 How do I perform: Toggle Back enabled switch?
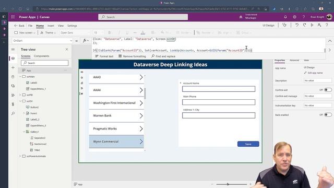pos(328,115)
